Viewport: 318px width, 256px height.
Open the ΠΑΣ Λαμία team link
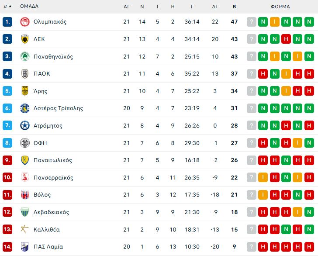click(48, 247)
